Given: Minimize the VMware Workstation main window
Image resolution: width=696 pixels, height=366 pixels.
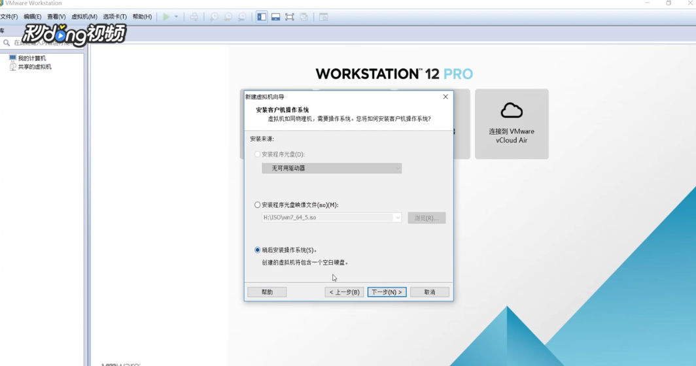Looking at the screenshot, I should [x=647, y=3].
